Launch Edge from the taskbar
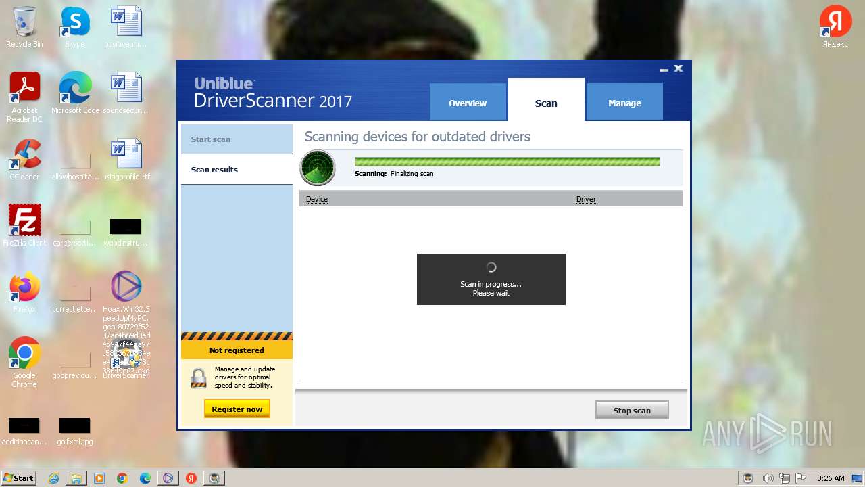 point(145,478)
